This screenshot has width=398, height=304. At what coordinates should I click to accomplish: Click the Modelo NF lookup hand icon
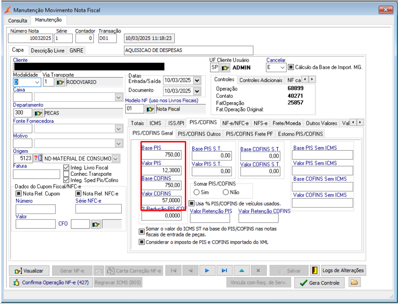(150, 109)
